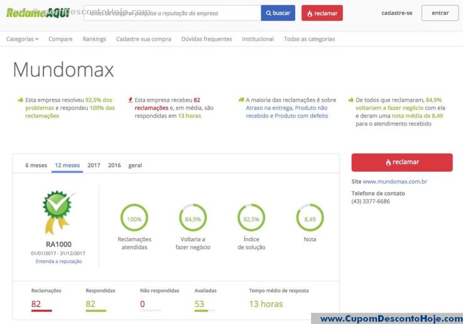Click the Reclamações count 82 in red
The width and height of the screenshot is (463, 324).
(36, 304)
